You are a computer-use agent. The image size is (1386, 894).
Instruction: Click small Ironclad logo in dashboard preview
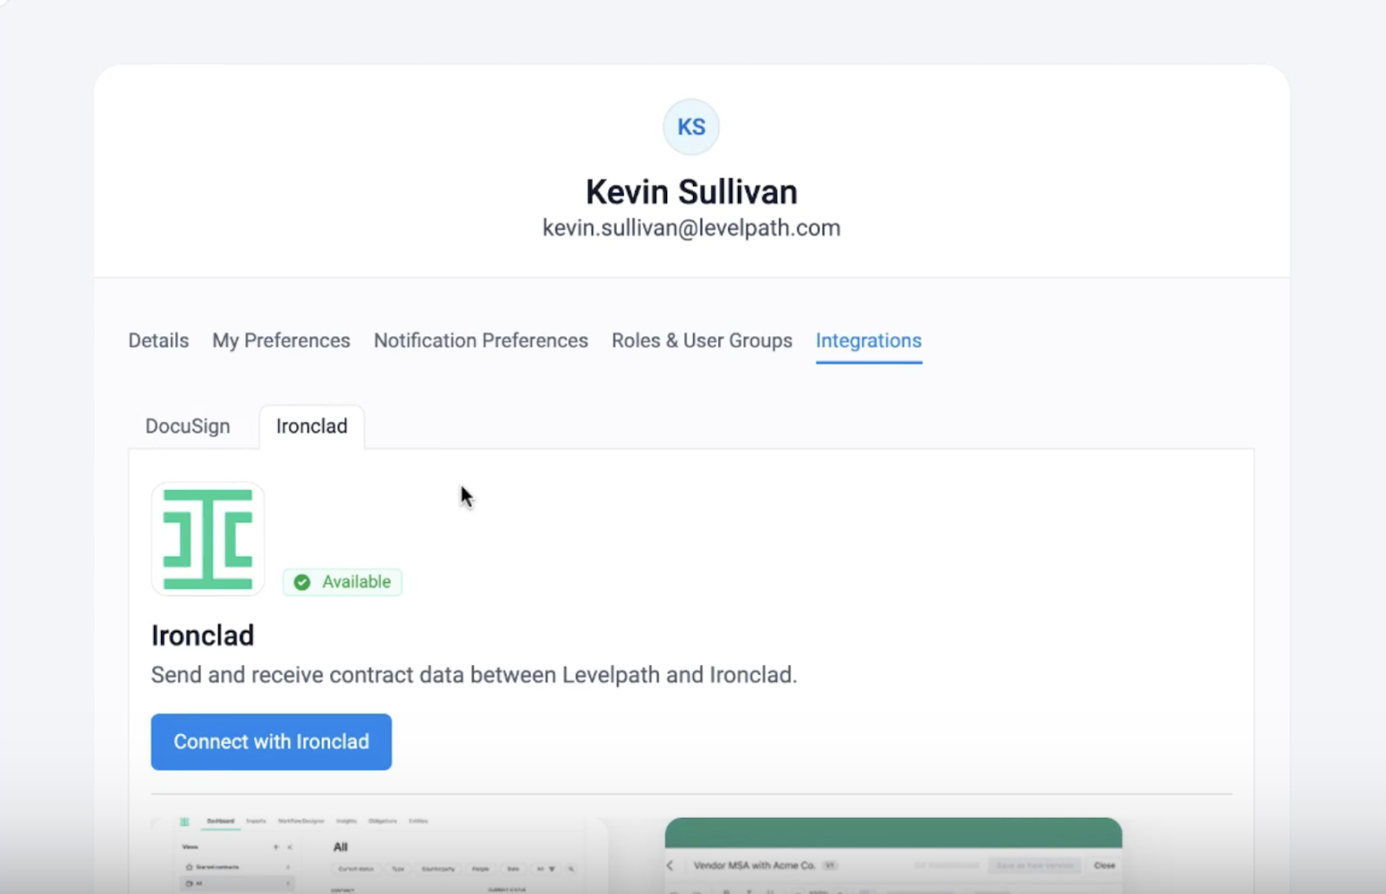point(185,821)
